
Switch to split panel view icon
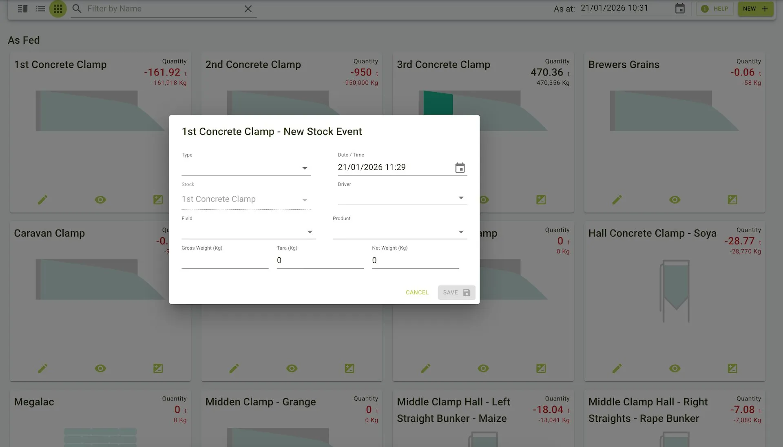click(x=23, y=9)
